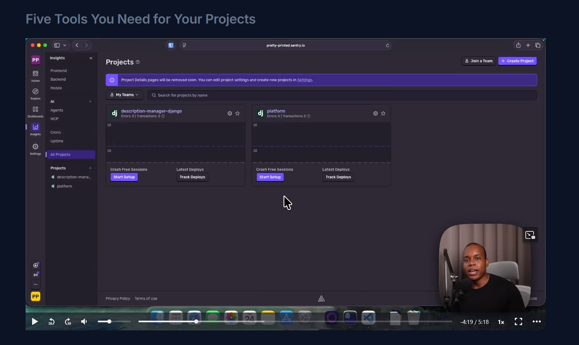This screenshot has width=579, height=345.
Task: Follow the Settings link in banner
Action: coord(305,80)
